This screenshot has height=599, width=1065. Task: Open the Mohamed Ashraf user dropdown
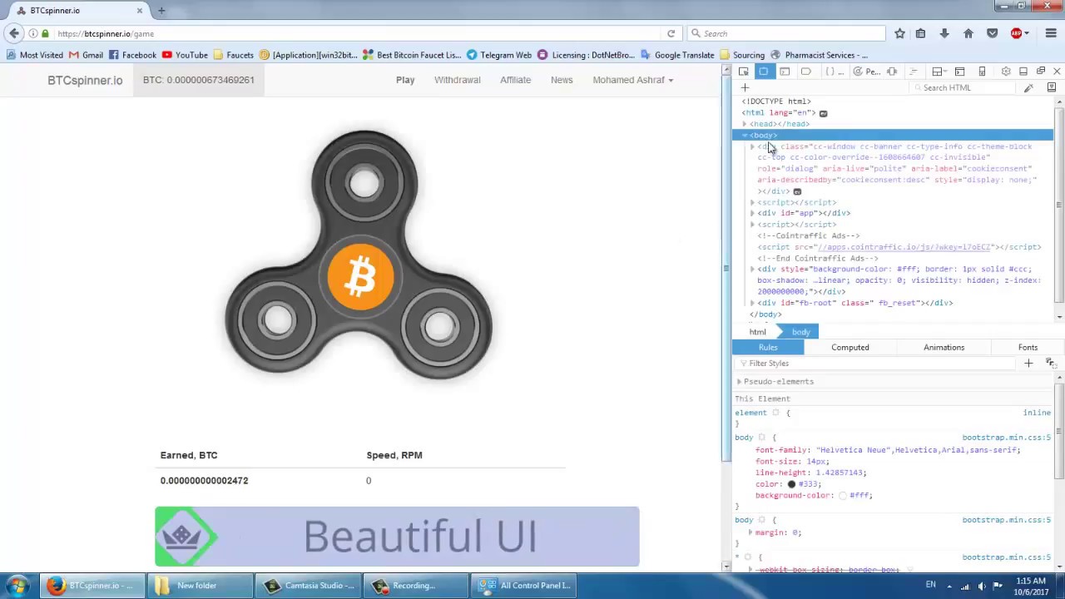point(633,80)
